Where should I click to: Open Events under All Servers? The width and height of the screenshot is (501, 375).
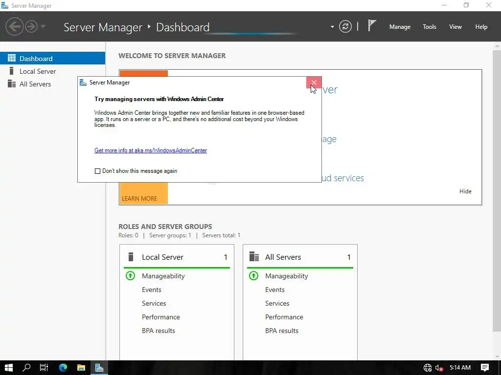(x=275, y=290)
